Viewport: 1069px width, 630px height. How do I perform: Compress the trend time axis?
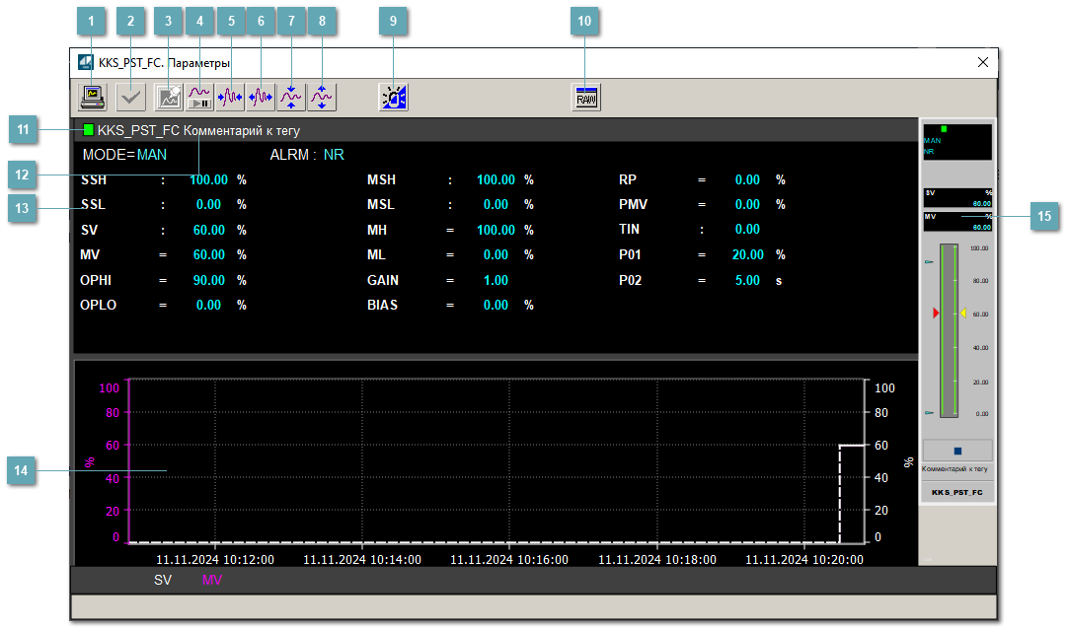[230, 97]
